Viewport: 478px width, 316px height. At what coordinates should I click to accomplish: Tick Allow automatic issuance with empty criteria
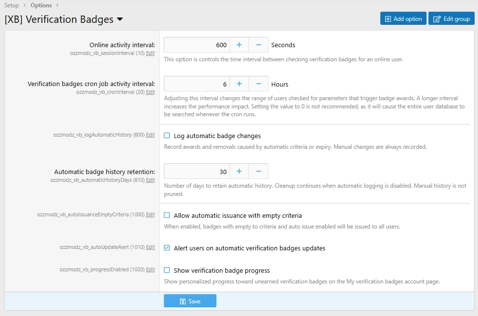167,215
